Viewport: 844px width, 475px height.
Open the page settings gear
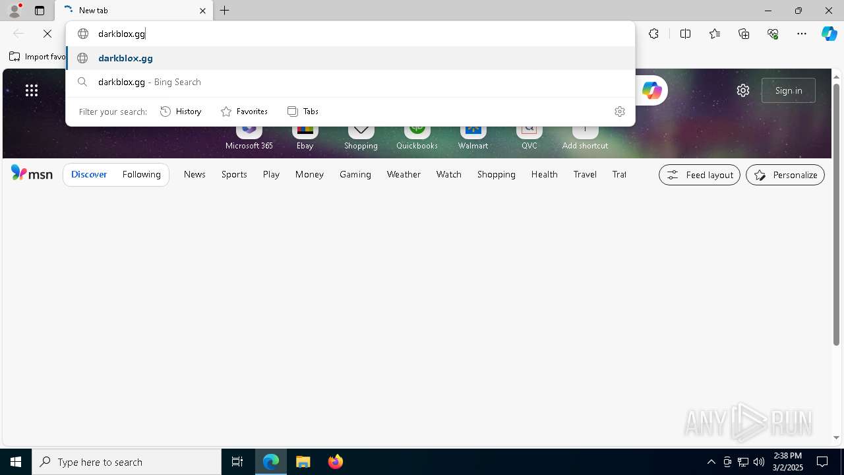point(743,90)
